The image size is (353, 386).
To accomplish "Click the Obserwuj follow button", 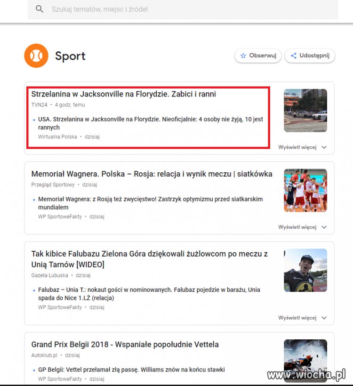I will 258,56.
